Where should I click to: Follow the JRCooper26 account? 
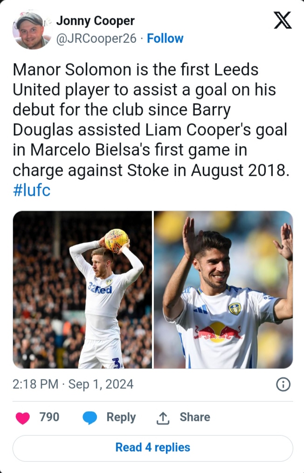click(x=165, y=38)
